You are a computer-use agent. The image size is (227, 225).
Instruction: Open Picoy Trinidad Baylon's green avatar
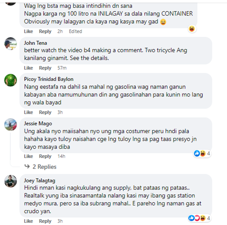pos(11,80)
